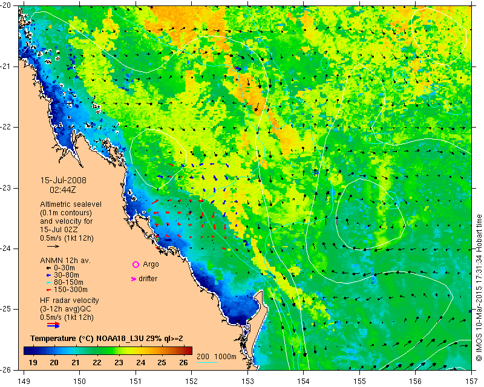Click the 'drifter' legend label
484x387 pixels.
pyautogui.click(x=148, y=279)
